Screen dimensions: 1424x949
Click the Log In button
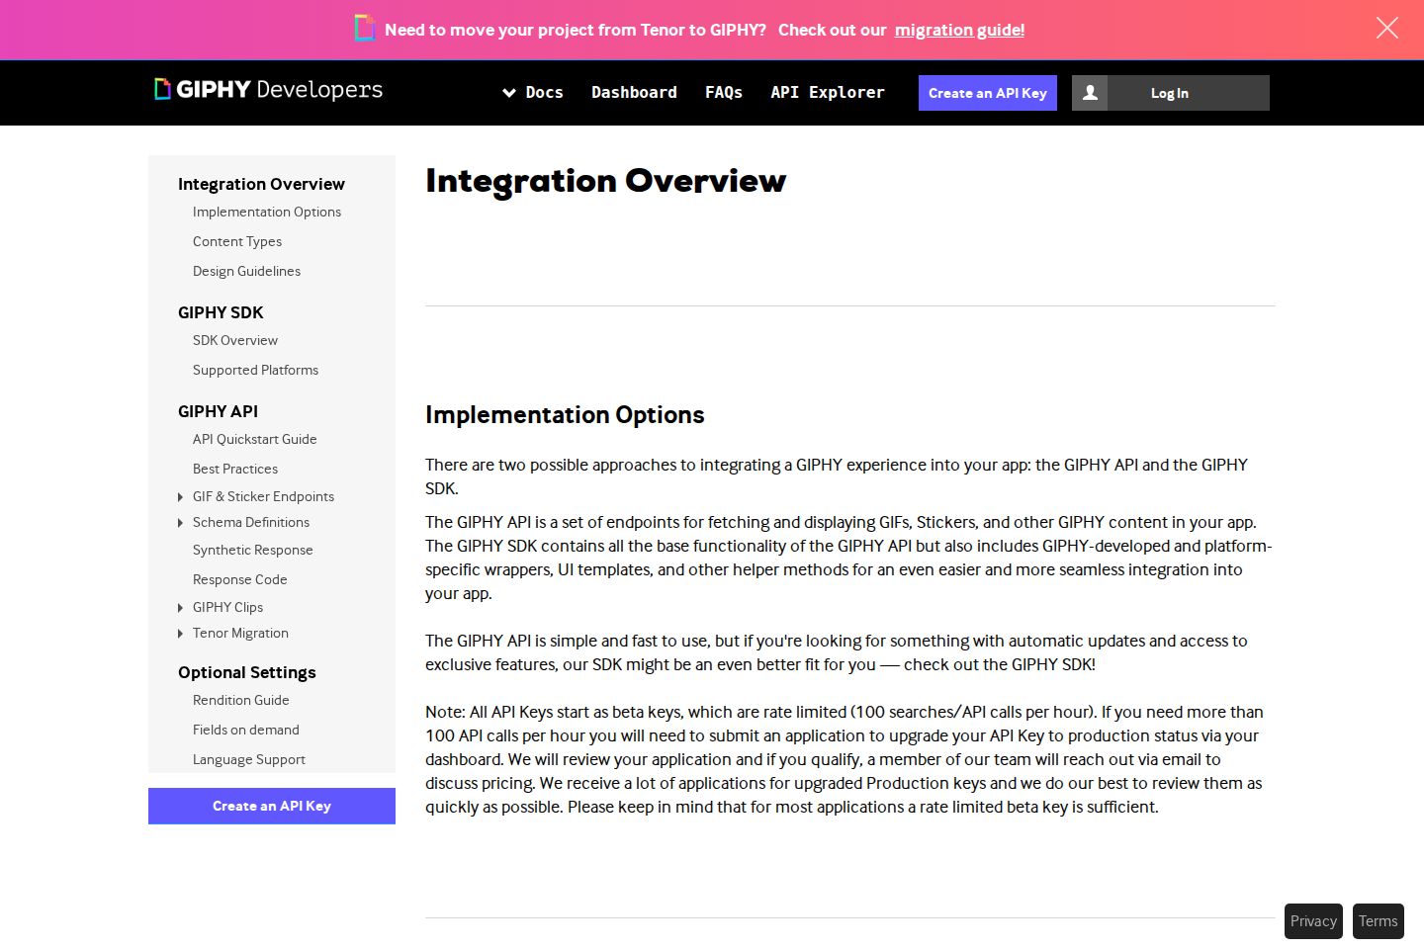tap(1169, 92)
